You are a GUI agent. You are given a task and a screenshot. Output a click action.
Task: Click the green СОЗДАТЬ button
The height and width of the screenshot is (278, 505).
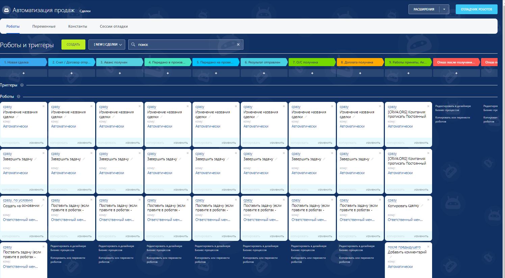pyautogui.click(x=73, y=45)
